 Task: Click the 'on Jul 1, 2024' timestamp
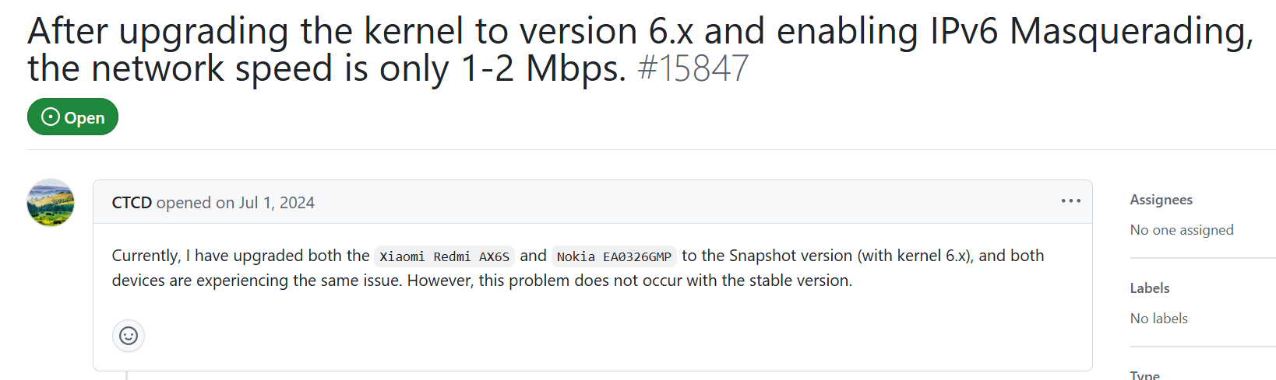[x=265, y=203]
